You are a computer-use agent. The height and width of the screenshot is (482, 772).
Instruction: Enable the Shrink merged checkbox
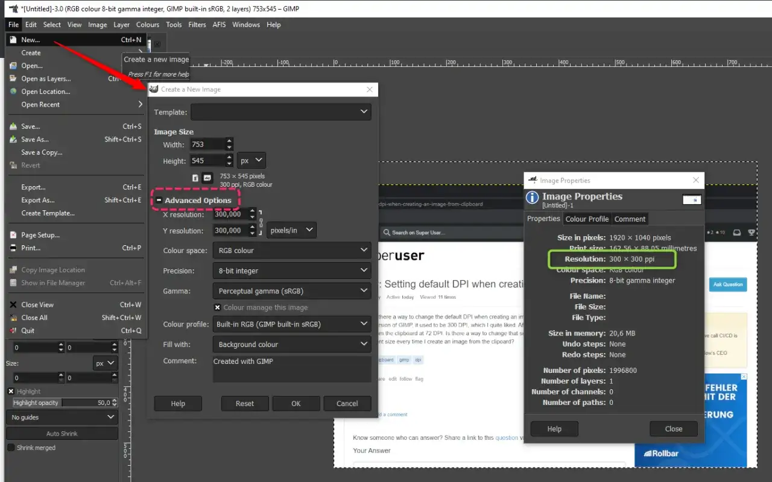tap(11, 448)
